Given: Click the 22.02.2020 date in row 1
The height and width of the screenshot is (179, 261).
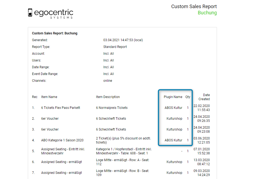Looking at the screenshot, I should (x=202, y=106).
